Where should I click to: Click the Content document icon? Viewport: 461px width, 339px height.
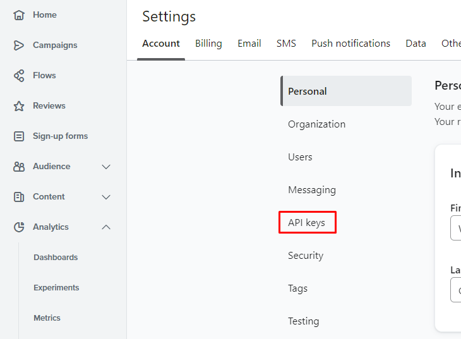[x=19, y=197]
